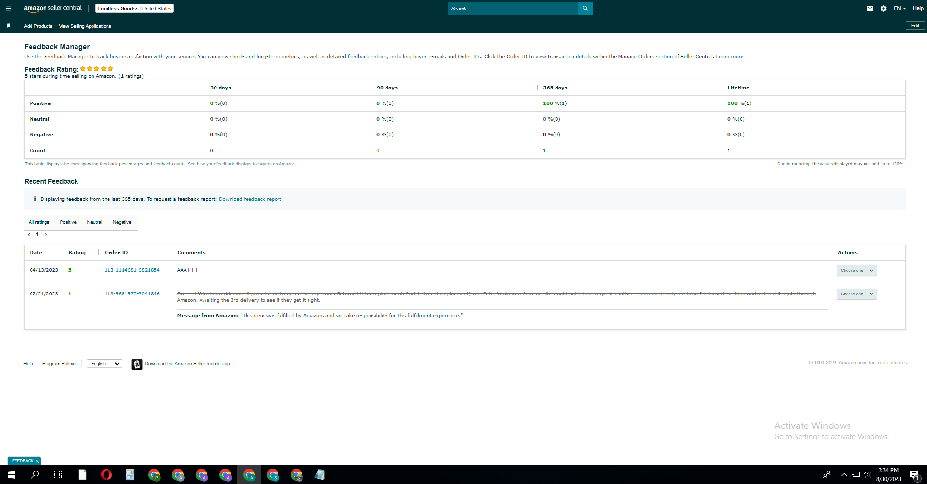Open the hamburger navigation menu
Screen dimensions: 927x484
(8, 8)
